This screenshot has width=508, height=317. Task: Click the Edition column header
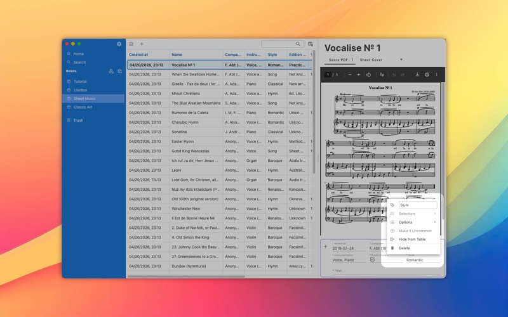click(x=298, y=55)
